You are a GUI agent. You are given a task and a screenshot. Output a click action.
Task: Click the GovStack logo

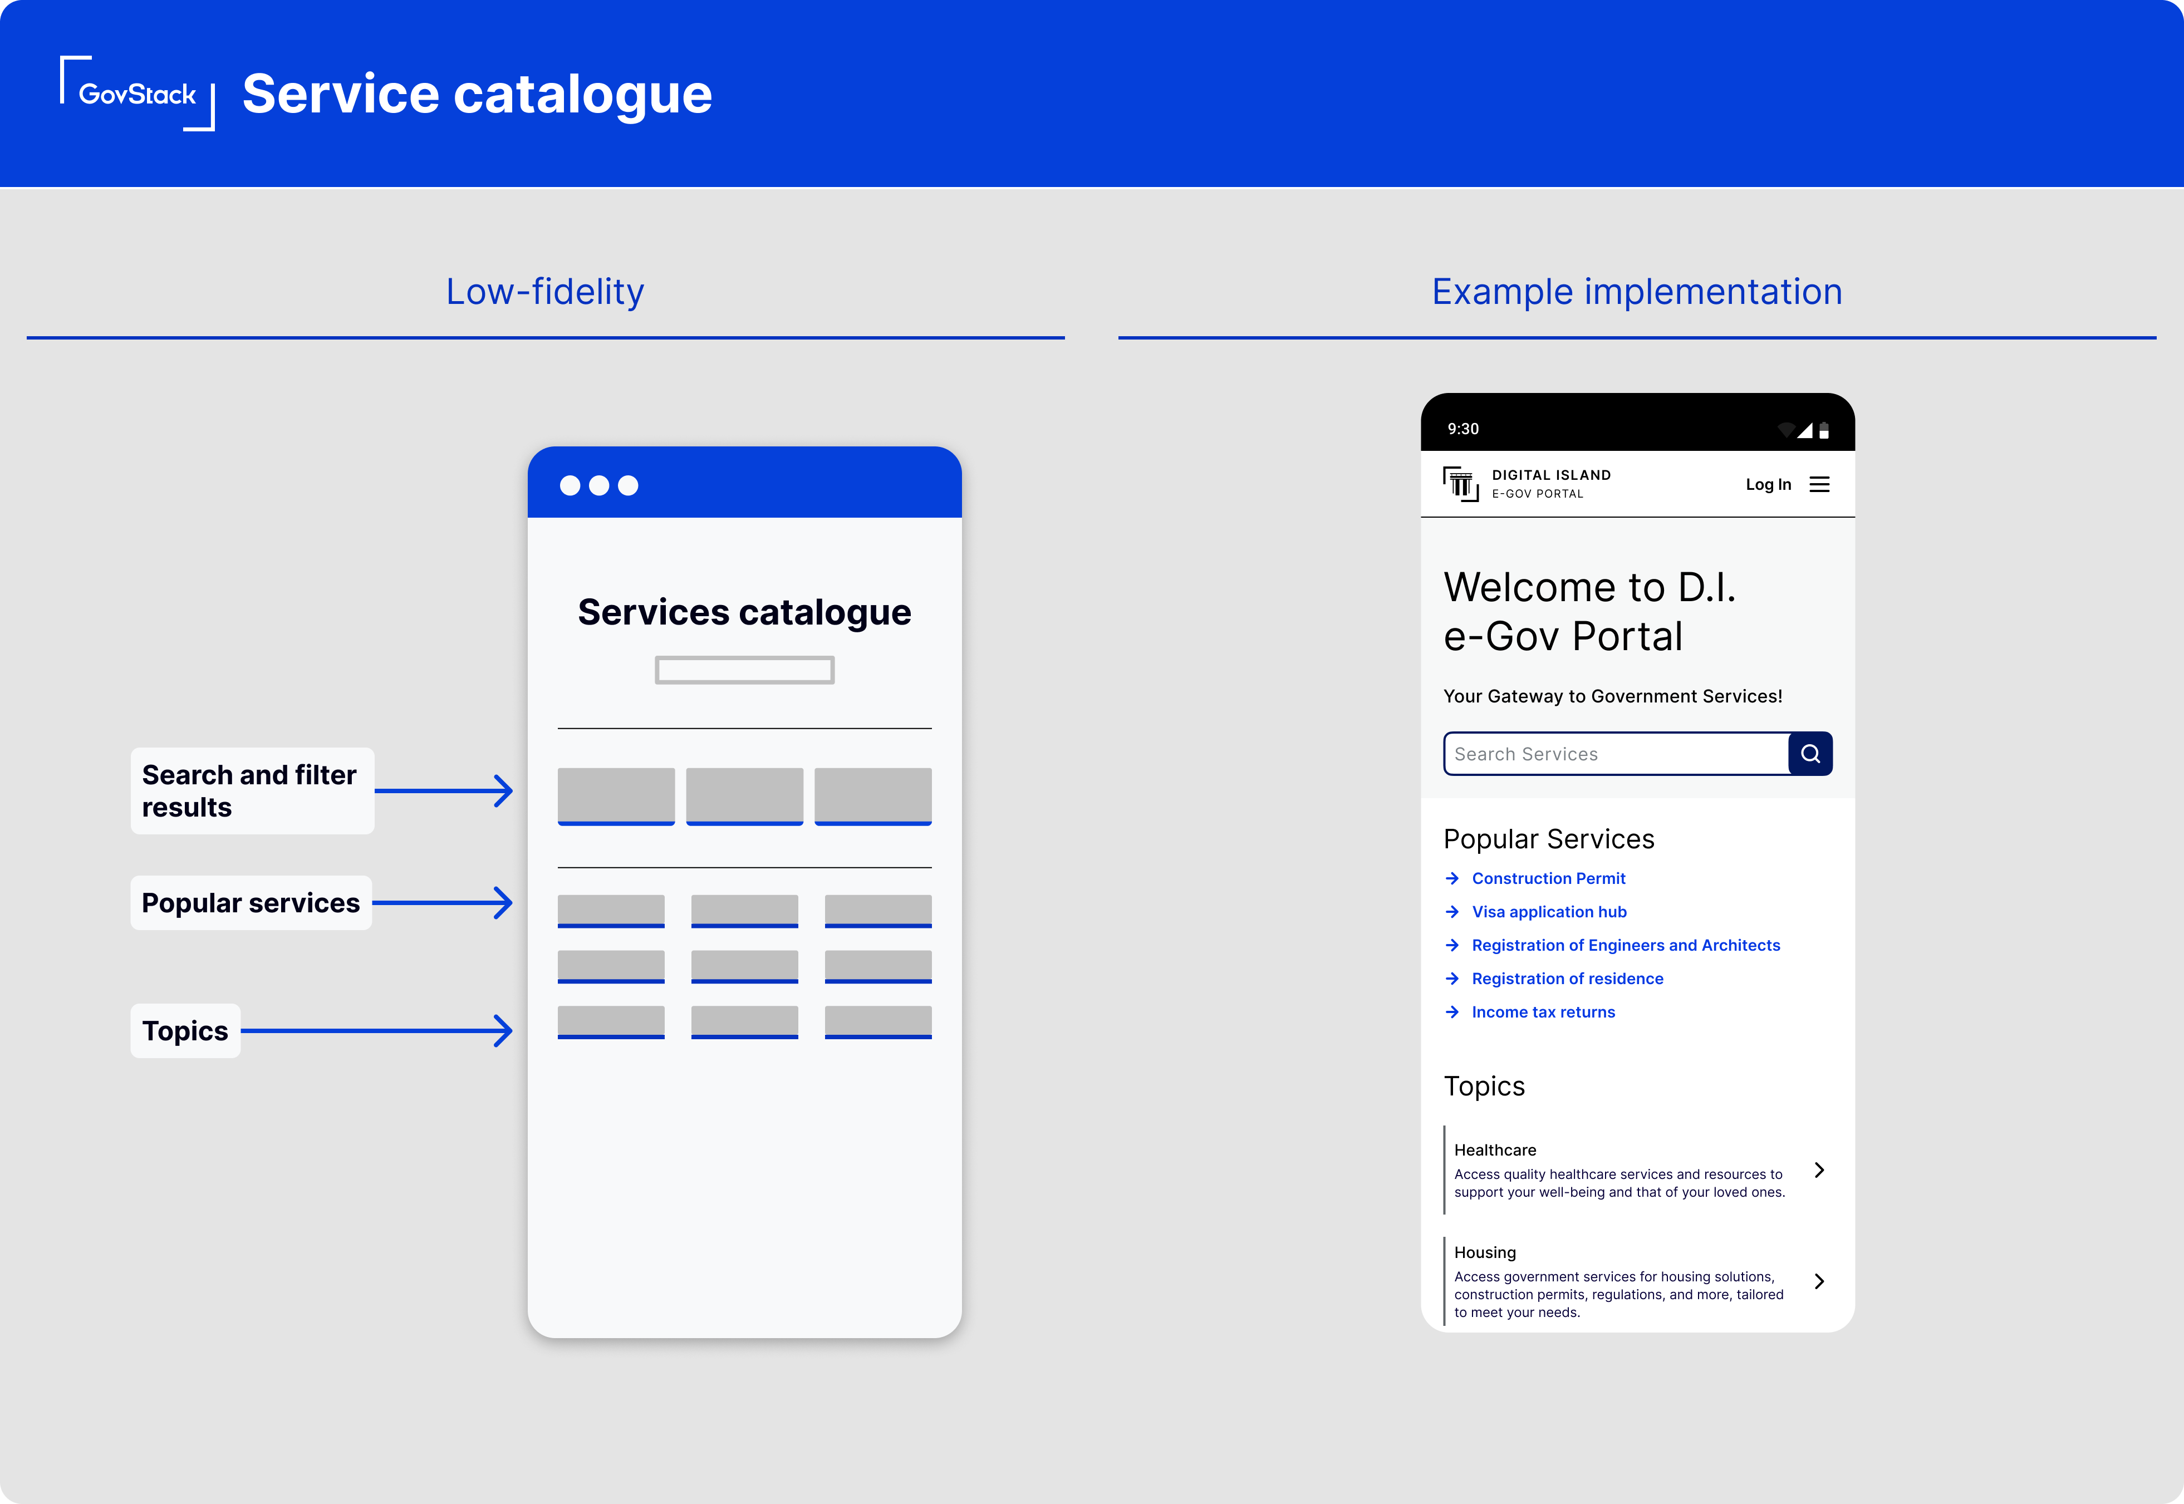coord(138,94)
